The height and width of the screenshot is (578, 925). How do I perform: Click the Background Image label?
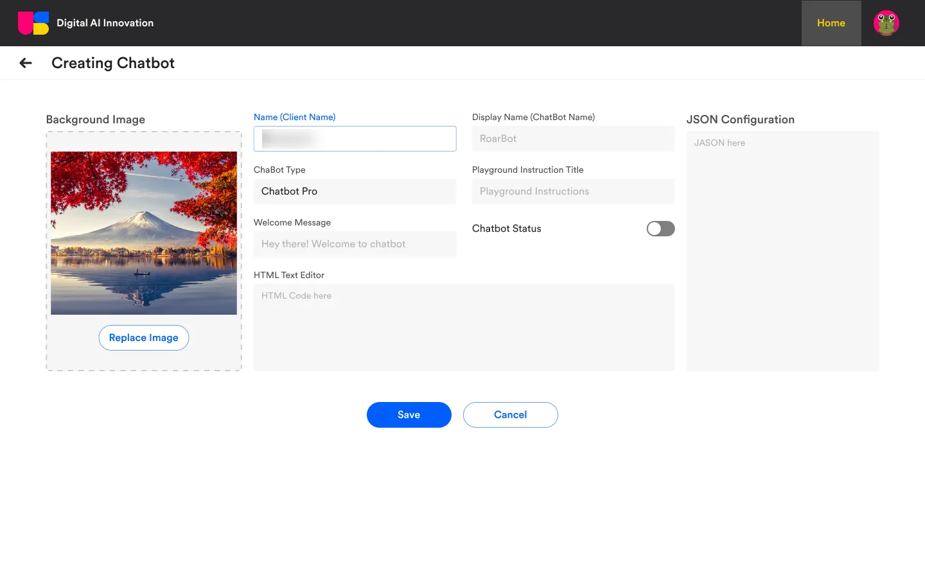(x=96, y=119)
